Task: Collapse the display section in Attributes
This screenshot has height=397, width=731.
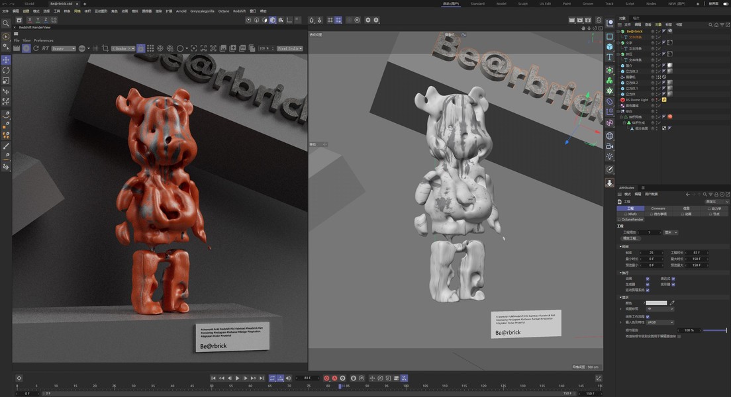Action: click(620, 297)
